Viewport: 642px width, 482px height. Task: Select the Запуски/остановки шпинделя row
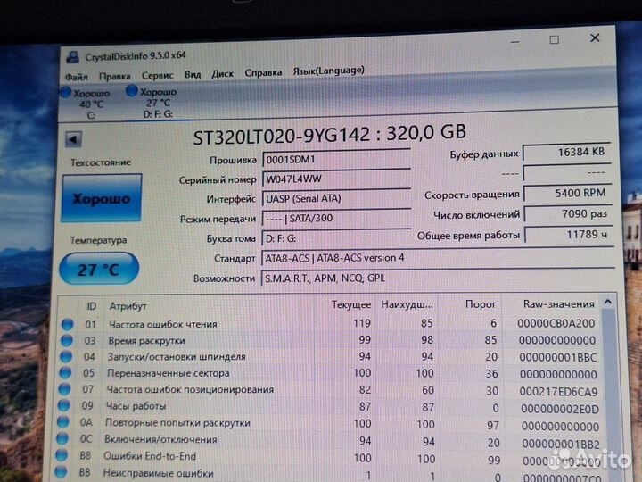tap(330, 356)
